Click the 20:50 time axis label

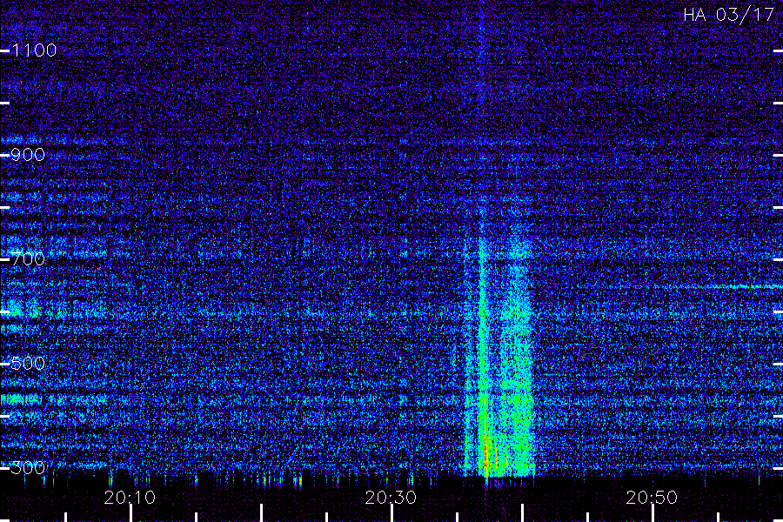(652, 498)
